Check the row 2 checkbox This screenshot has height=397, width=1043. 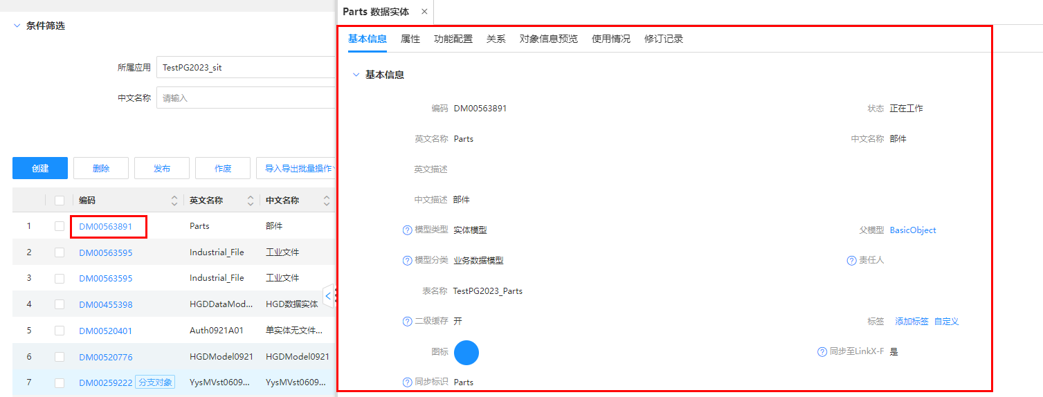[x=60, y=252]
